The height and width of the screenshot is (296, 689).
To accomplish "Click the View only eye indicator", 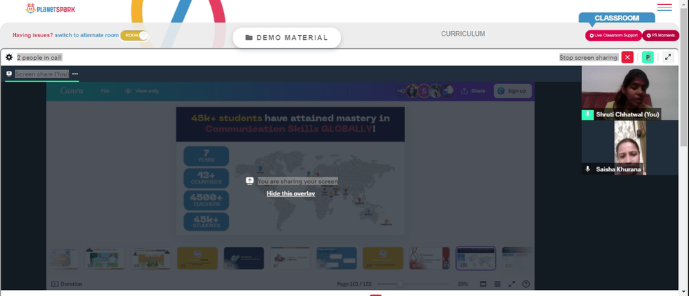I will pos(141,91).
